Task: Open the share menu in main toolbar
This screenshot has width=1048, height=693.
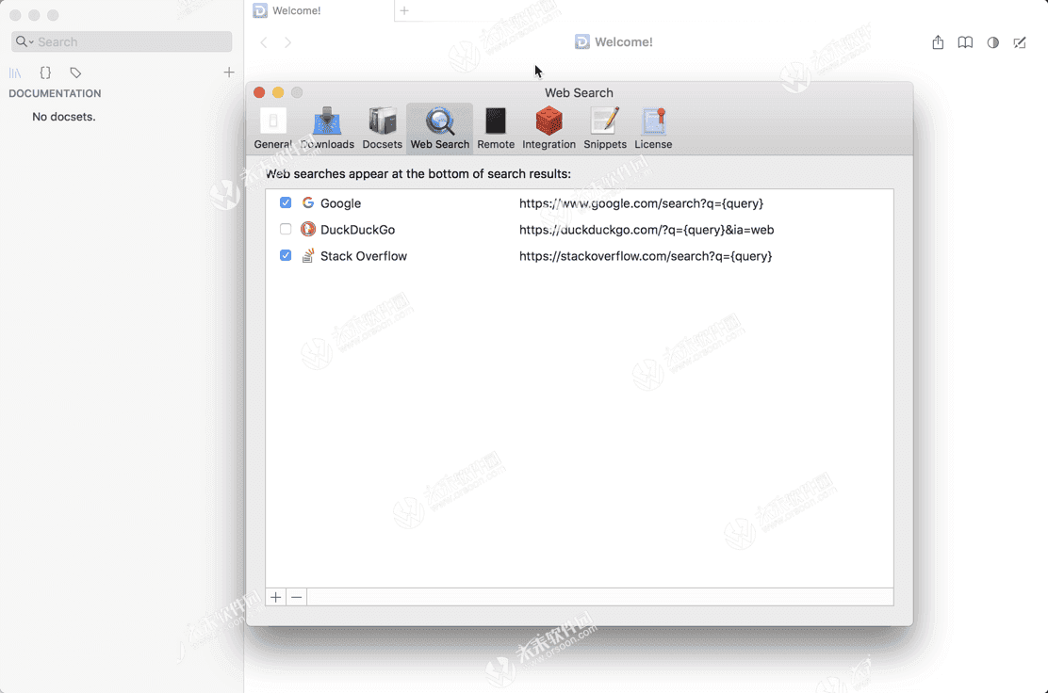Action: (938, 42)
